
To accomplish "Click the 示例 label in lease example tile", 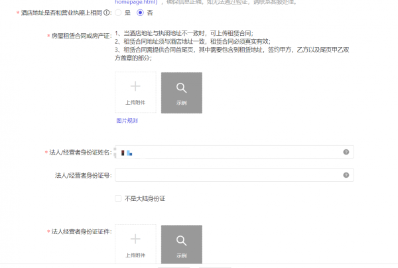I will point(182,103).
